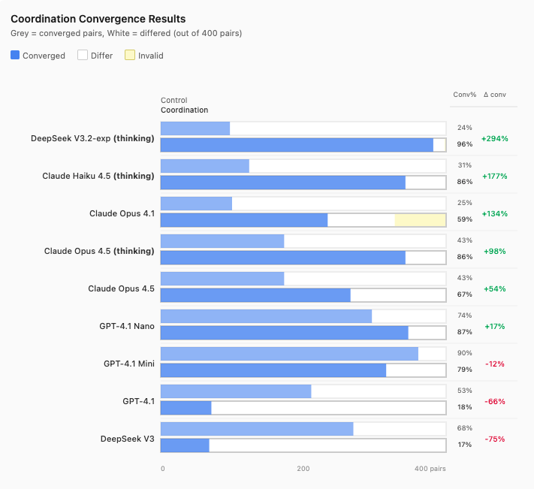Click the Claude Opus 4.1 yellow invalid bar segment
This screenshot has height=489, width=534.
[420, 220]
